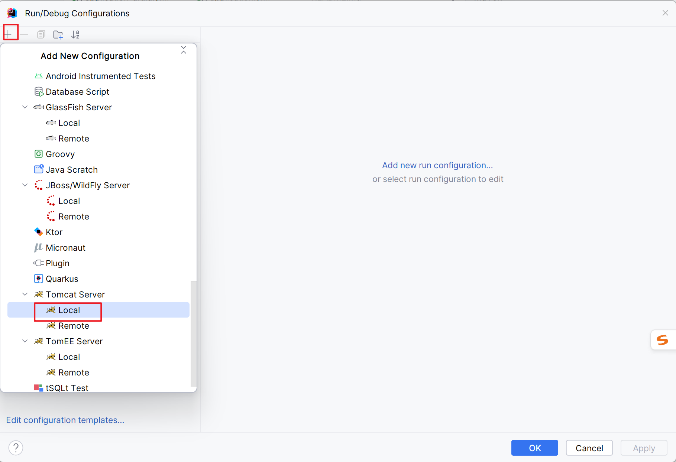Click the Help question mark button

(x=16, y=448)
